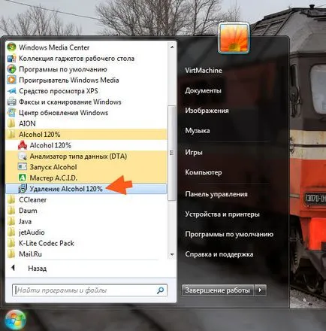Click the program list scrollbar down arrow
326x331 pixels.
click(x=172, y=254)
